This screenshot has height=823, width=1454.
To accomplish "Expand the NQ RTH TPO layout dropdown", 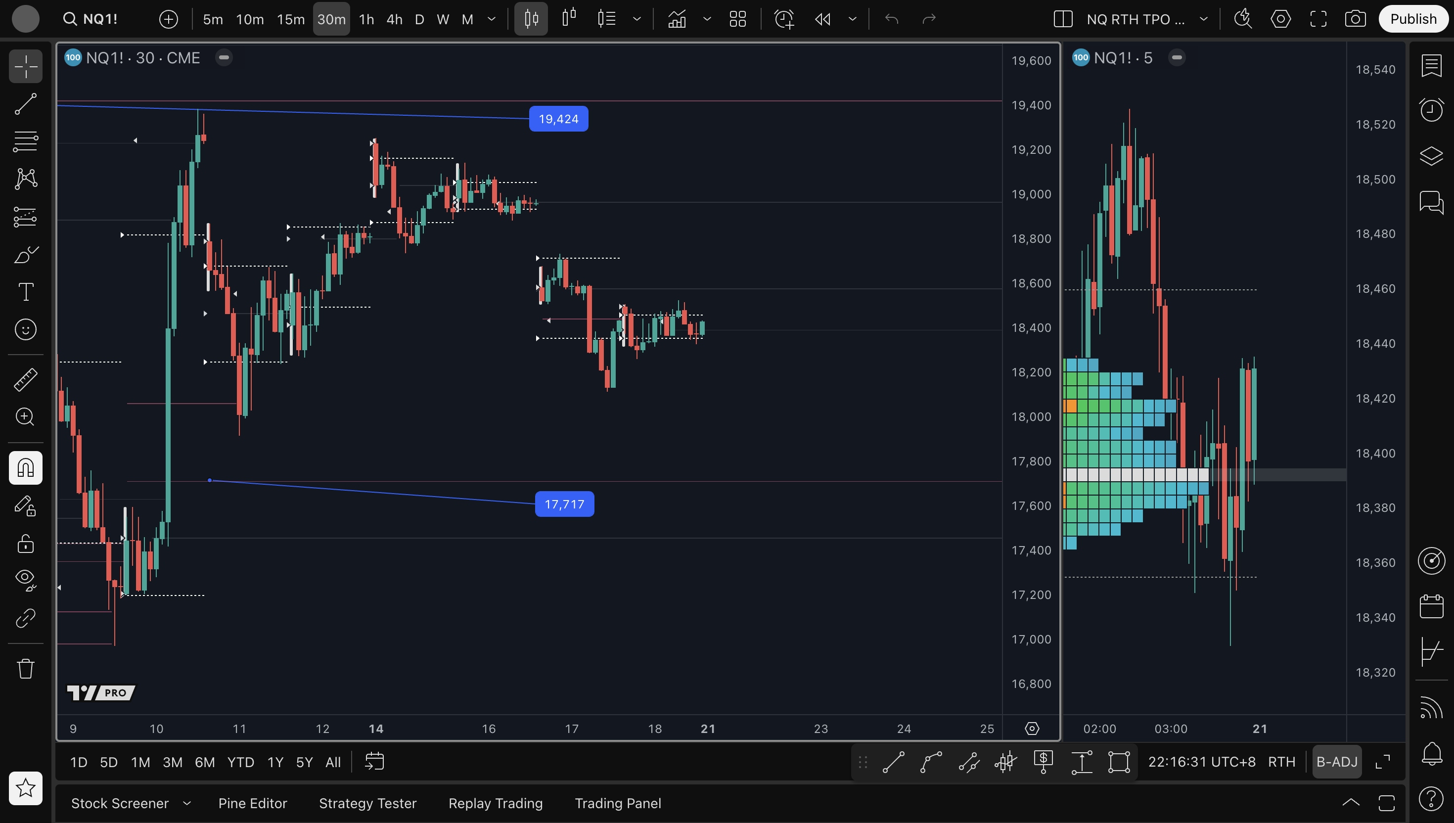I will point(1204,19).
